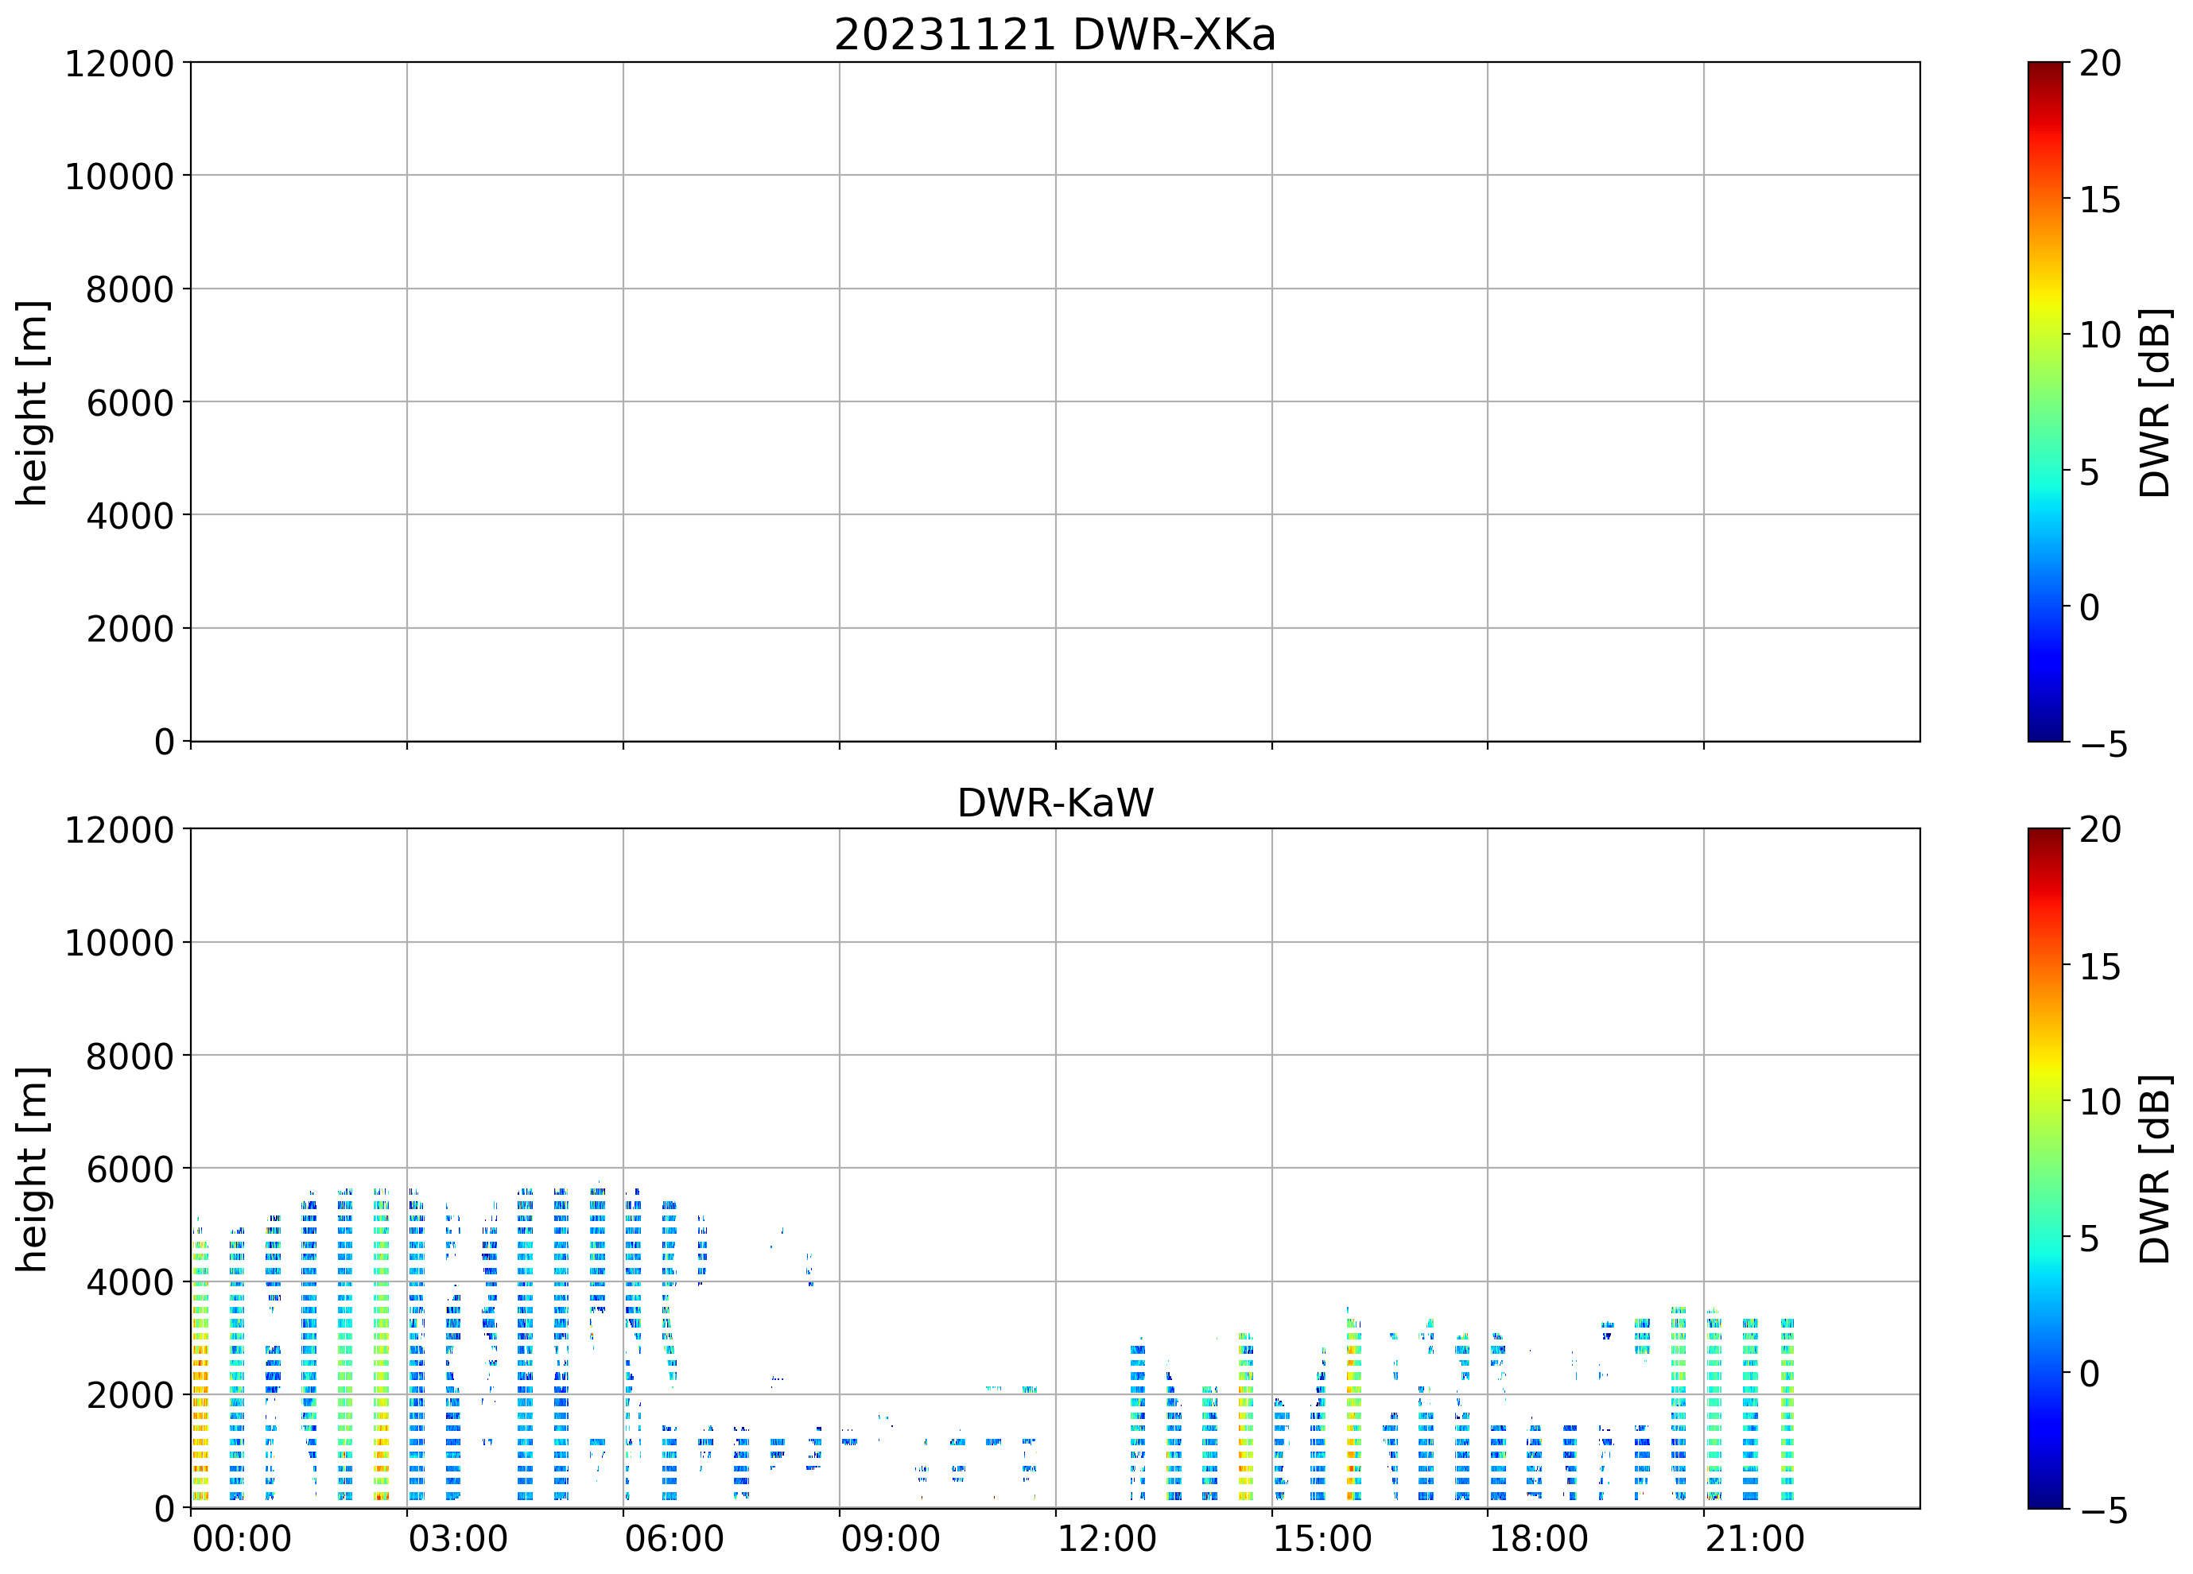This screenshot has height=1574, width=2193.
Task: Click the 12000 tick label on top plot
Action: 119,64
